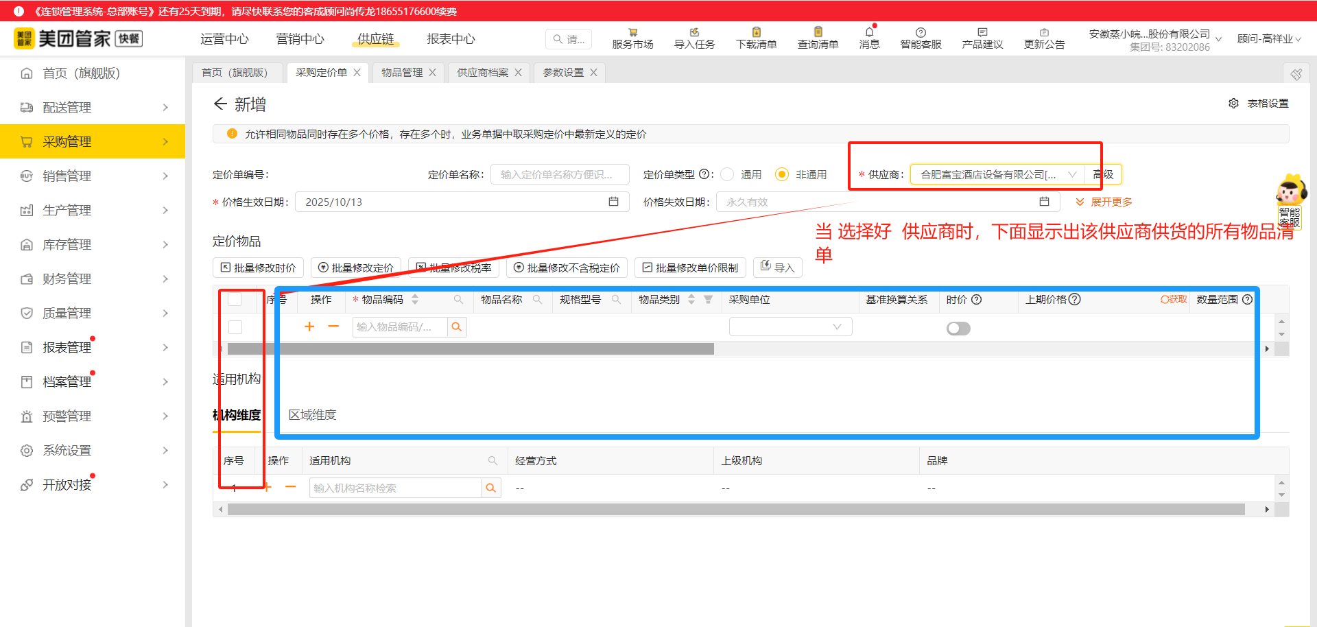Select the 通用 radio button
This screenshot has width=1317, height=627.
point(727,174)
